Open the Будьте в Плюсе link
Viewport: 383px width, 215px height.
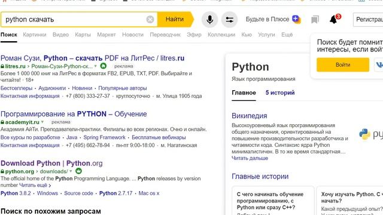pyautogui.click(x=268, y=19)
